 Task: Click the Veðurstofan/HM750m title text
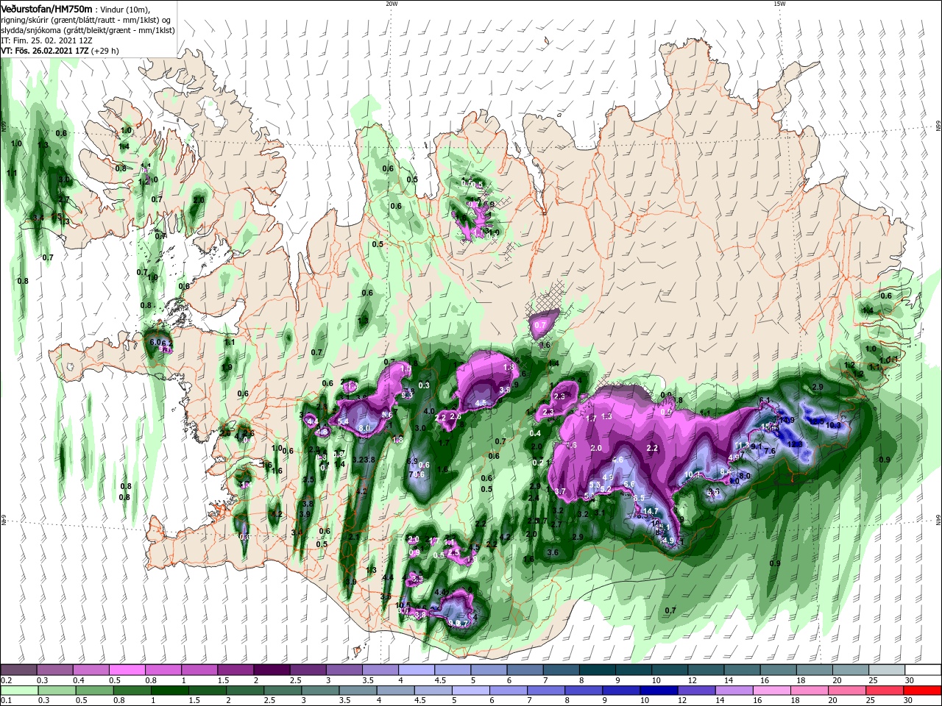(46, 8)
